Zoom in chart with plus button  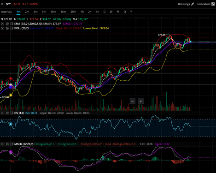(x=141, y=101)
